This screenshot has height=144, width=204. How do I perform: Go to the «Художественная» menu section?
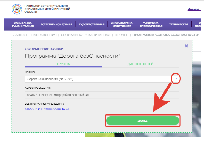[x=92, y=24]
